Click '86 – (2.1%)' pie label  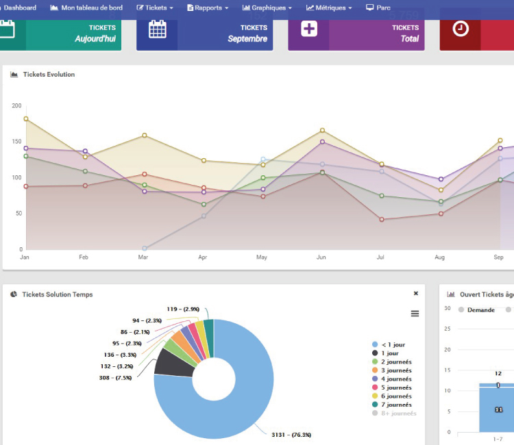click(135, 332)
